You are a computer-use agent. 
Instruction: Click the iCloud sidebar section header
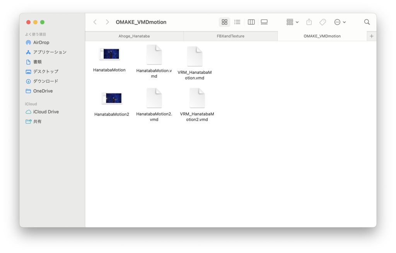coord(31,104)
